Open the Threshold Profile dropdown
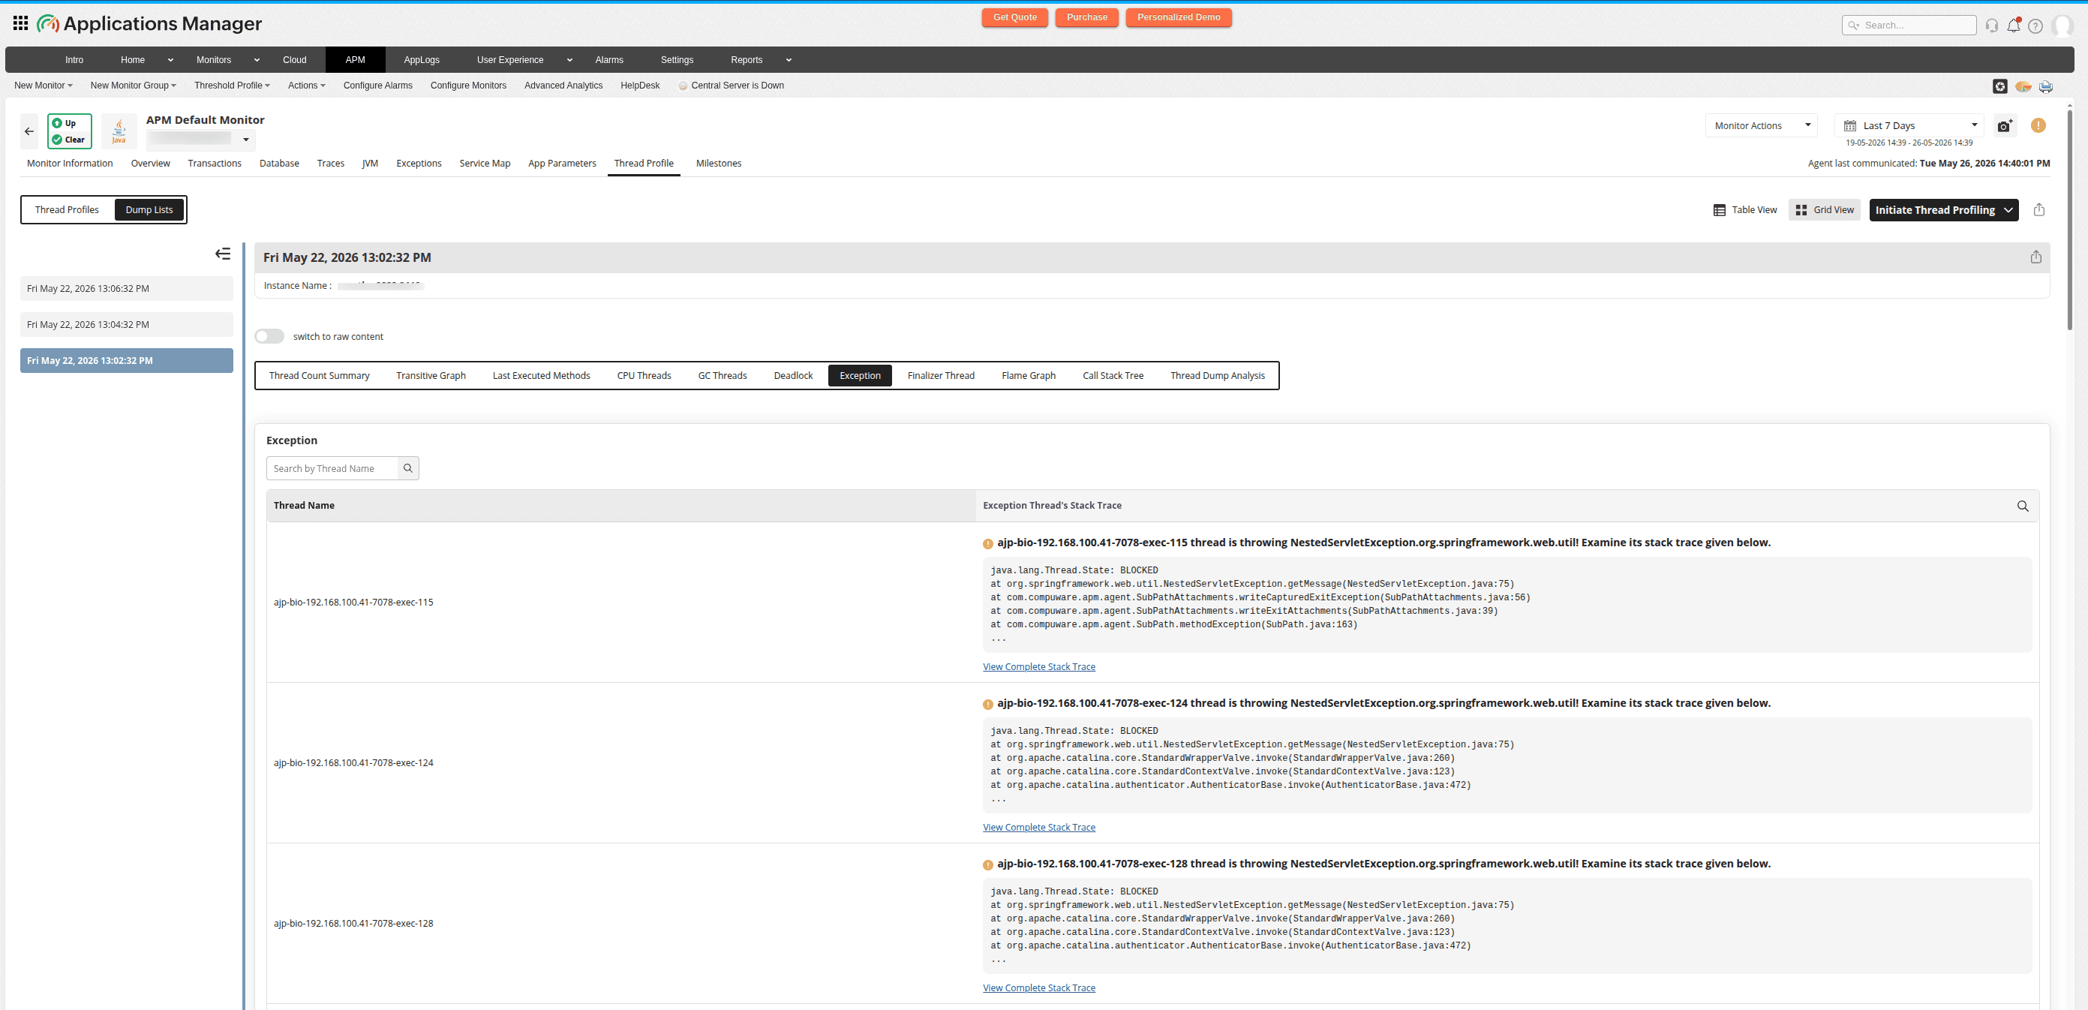The height and width of the screenshot is (1010, 2088). pos(232,85)
